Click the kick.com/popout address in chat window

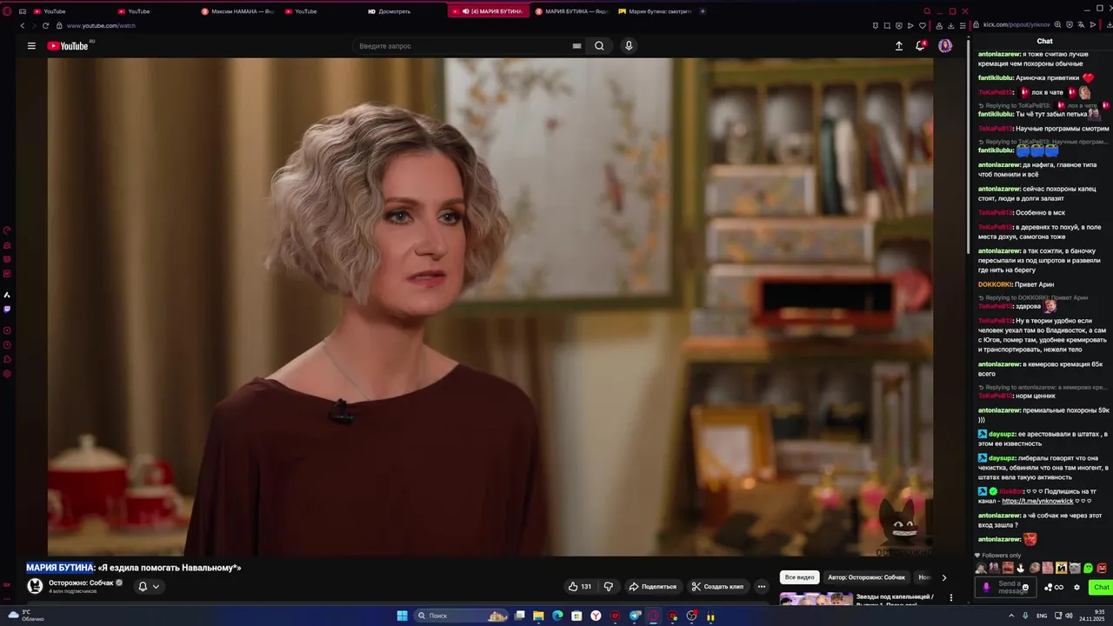point(1016,25)
